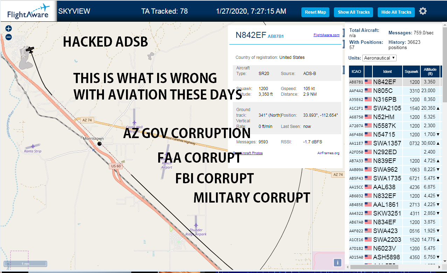This screenshot has width=447, height=273.
Task: Click Hide All Tracks button
Action: pos(396,12)
